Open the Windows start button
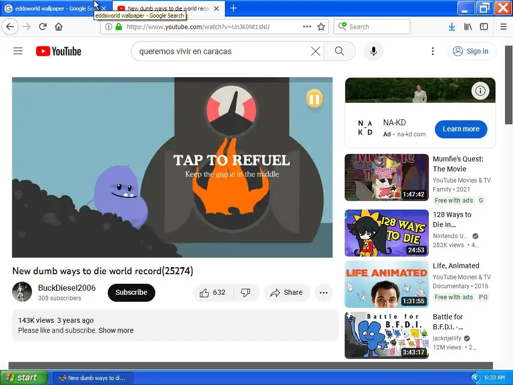 coord(24,377)
